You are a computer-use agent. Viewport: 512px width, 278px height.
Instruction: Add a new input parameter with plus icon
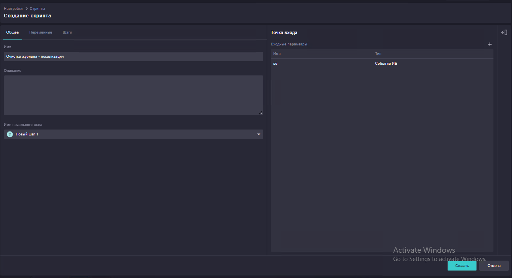coord(490,44)
